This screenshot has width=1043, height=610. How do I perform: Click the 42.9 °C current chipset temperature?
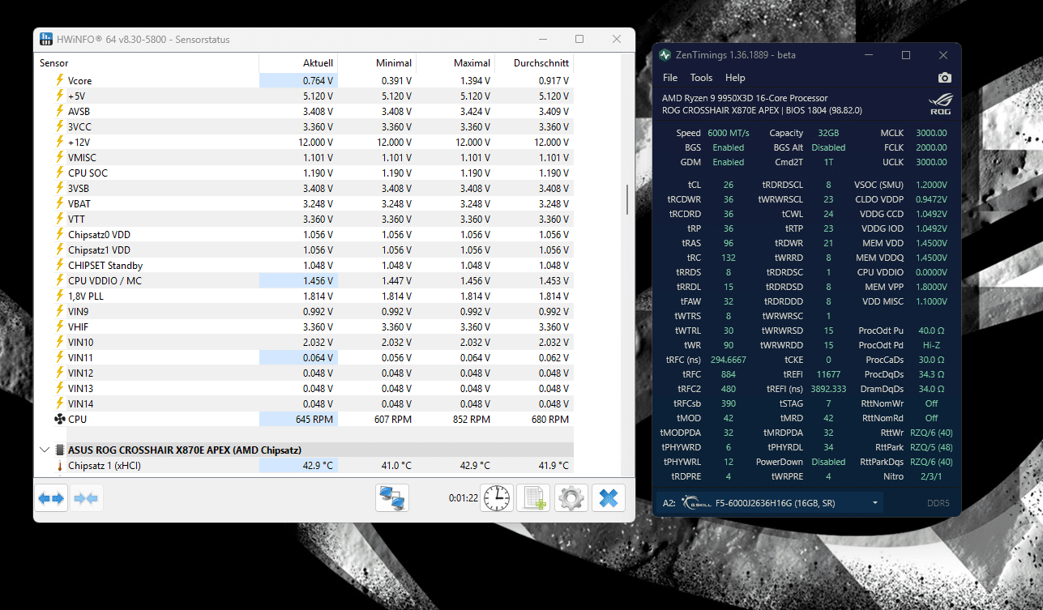pos(317,466)
